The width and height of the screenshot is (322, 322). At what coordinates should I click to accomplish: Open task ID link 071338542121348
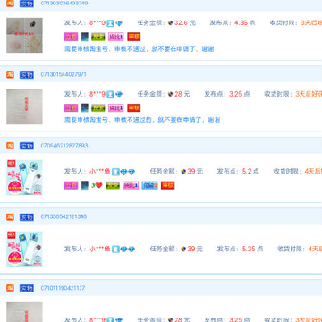point(64,216)
